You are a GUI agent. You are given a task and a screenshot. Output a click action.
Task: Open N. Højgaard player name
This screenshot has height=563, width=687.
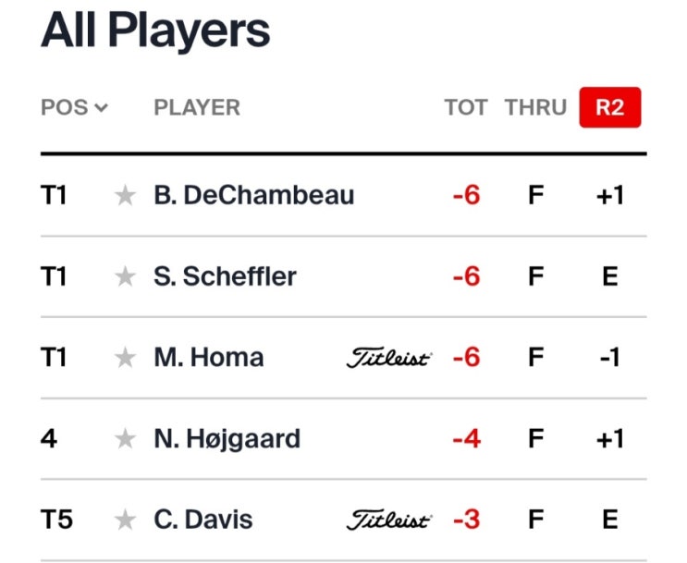click(227, 439)
